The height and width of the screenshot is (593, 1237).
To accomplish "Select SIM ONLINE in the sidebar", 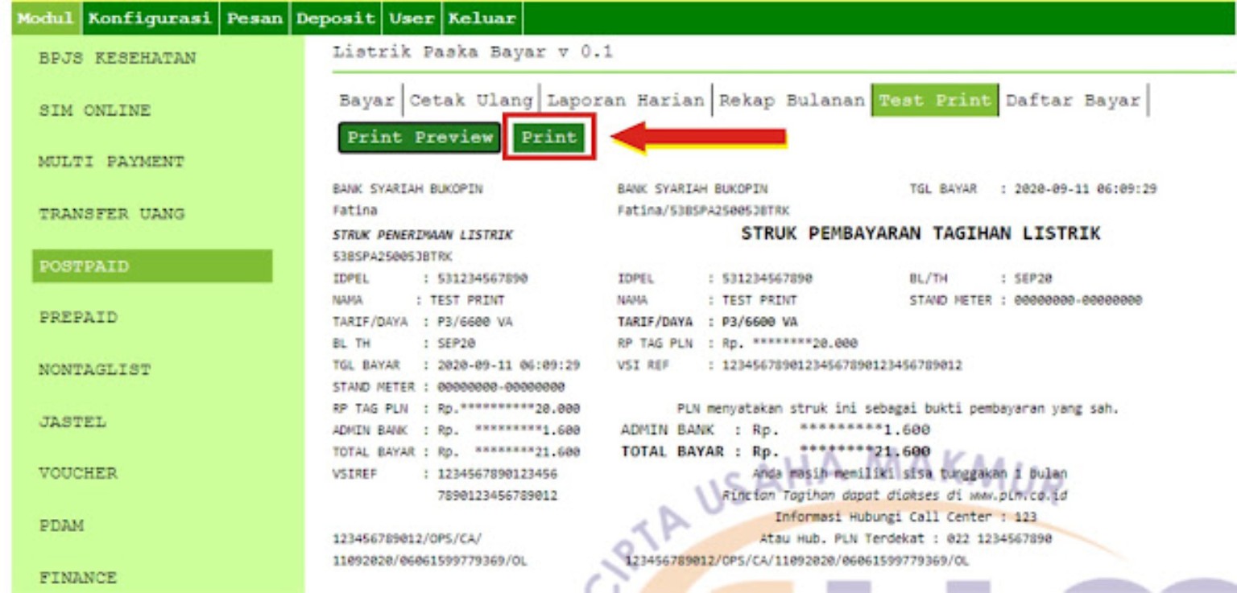I will coord(95,111).
